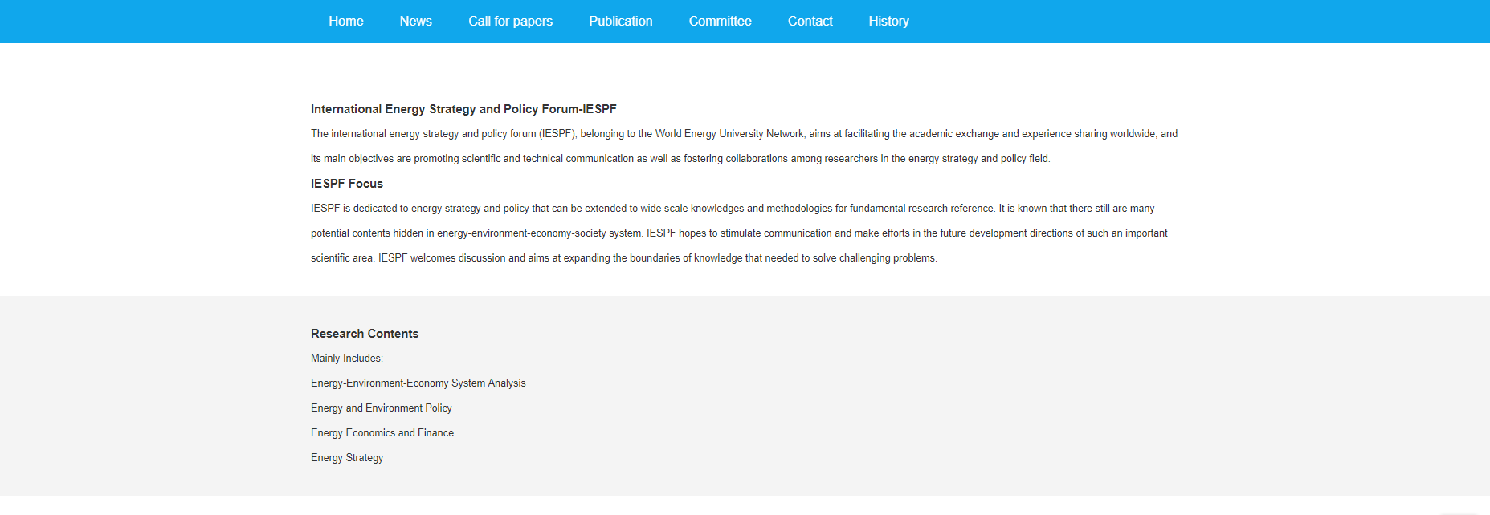Click the Energy Strategy list entry
This screenshot has height=515, width=1490.
coord(347,458)
